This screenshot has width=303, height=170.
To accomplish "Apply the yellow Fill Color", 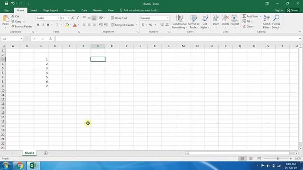I will (x=67, y=25).
